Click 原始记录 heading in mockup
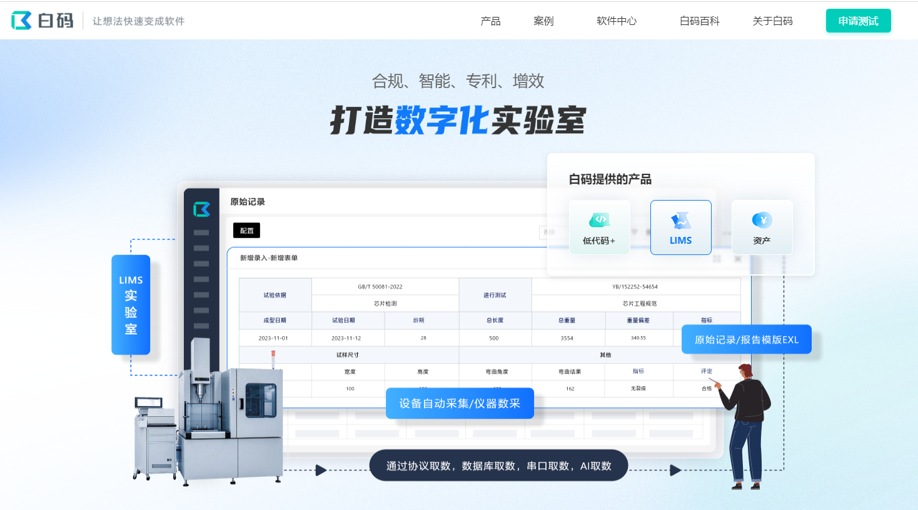The width and height of the screenshot is (918, 510). [248, 202]
